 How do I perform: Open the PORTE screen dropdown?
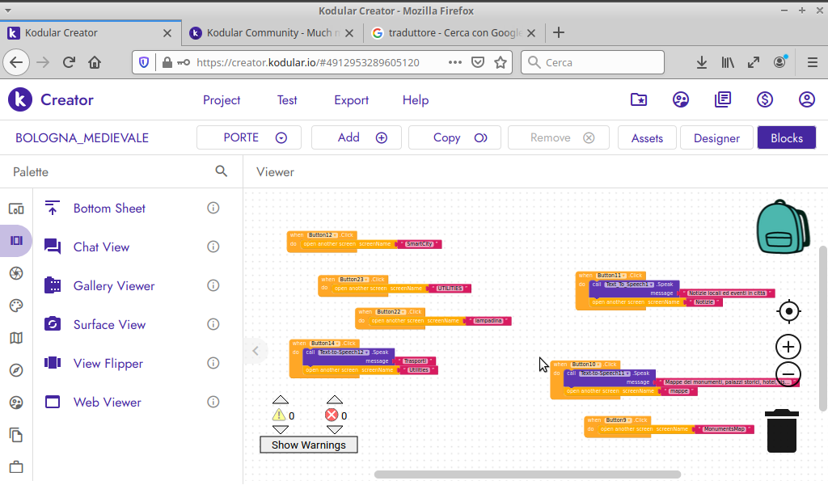249,137
